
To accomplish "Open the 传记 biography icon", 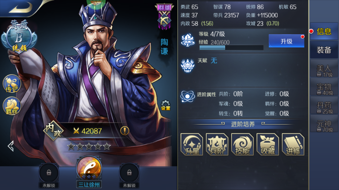I will coord(12,84).
